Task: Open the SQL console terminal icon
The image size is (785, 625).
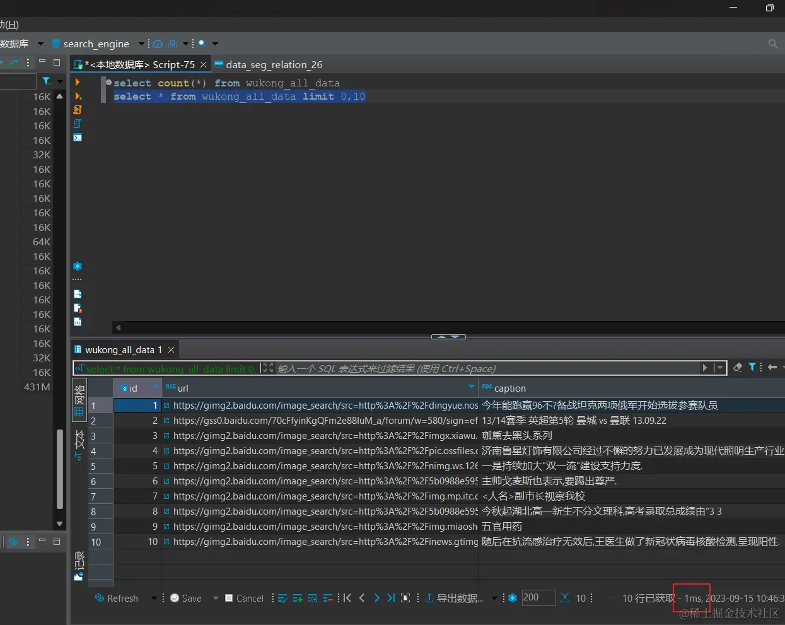Action: tap(78, 137)
